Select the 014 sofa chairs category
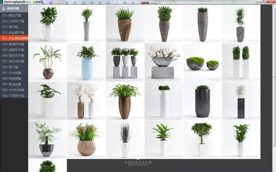The height and width of the screenshot is (172, 276). click(14, 21)
